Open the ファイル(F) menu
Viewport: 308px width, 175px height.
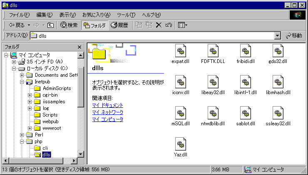(x=19, y=15)
